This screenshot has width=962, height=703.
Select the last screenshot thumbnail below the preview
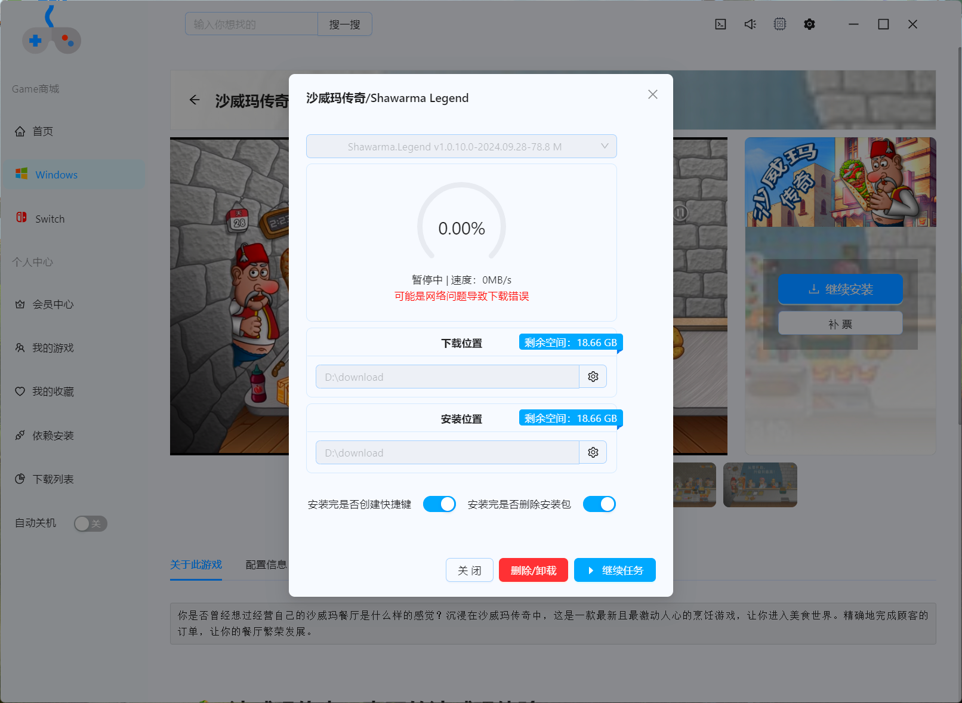(x=760, y=485)
